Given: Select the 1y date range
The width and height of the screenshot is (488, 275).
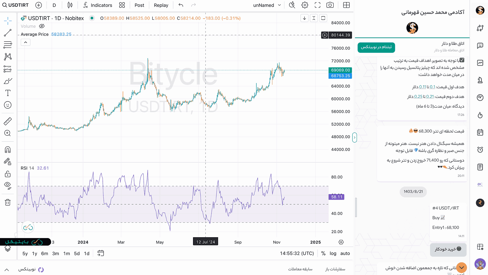Looking at the screenshot, I should point(35,253).
